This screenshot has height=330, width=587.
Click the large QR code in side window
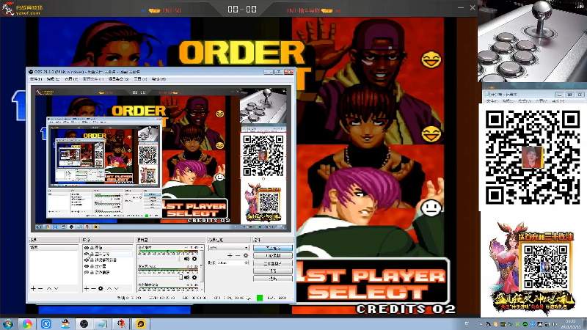tap(533, 157)
